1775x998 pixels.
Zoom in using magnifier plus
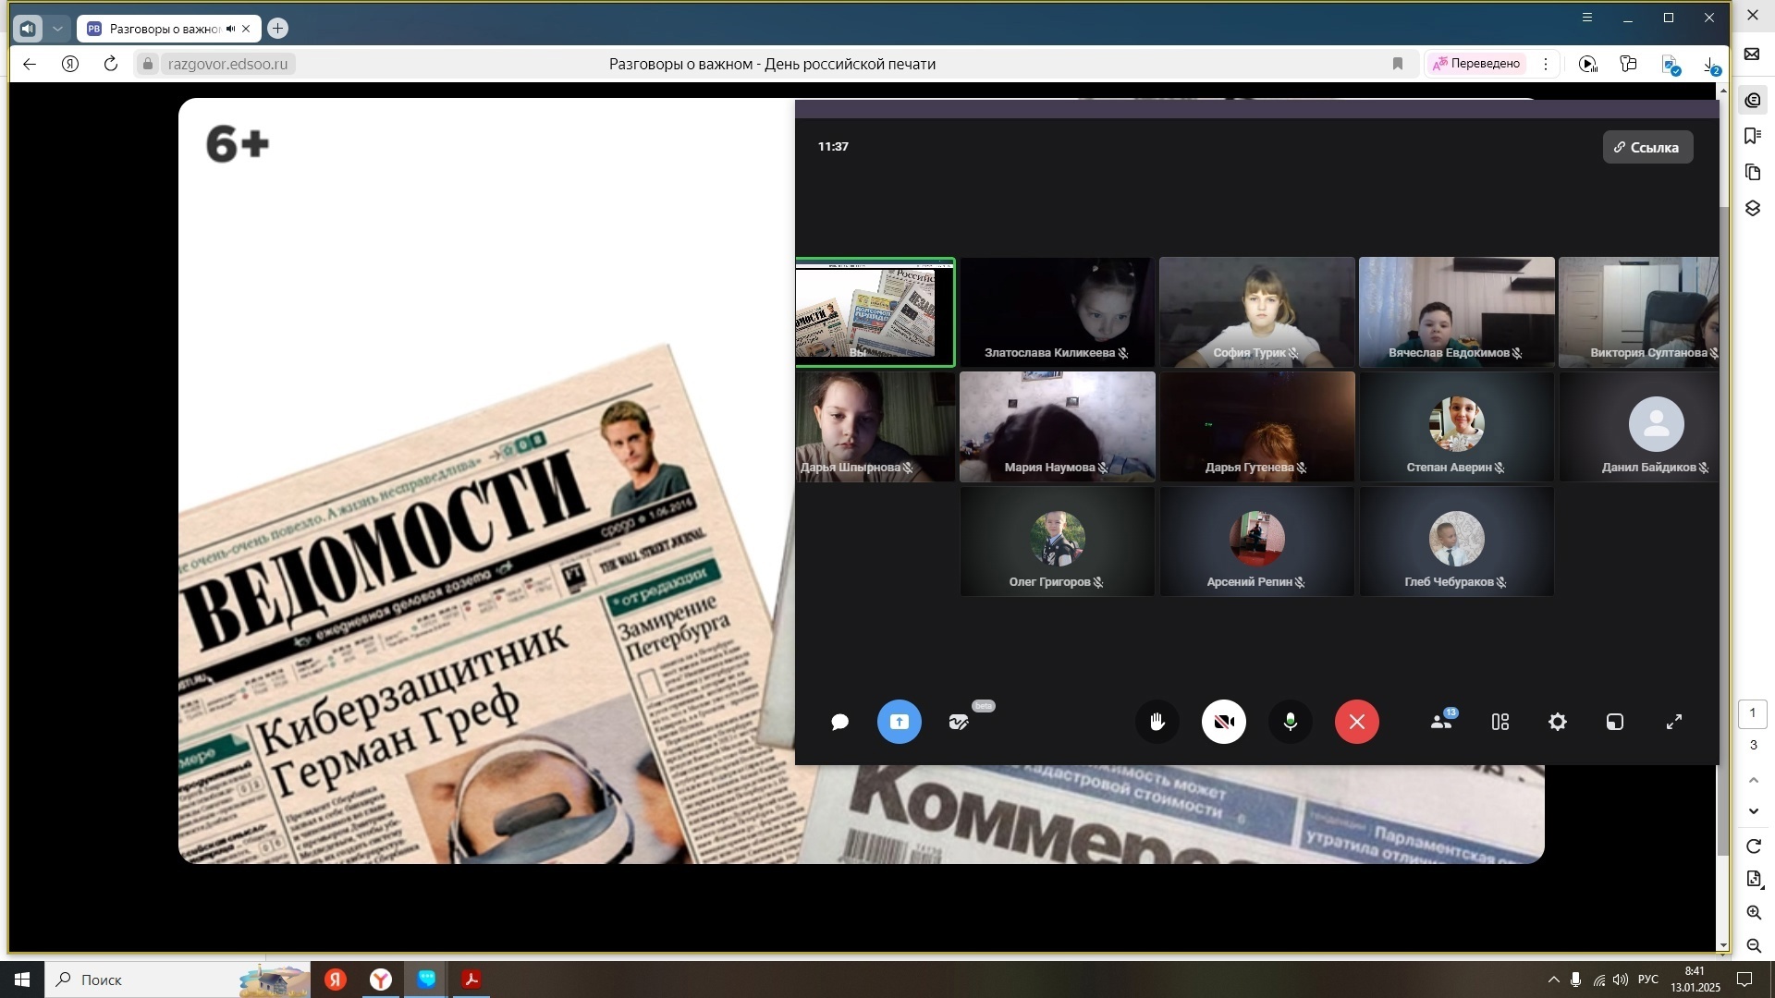click(1753, 913)
